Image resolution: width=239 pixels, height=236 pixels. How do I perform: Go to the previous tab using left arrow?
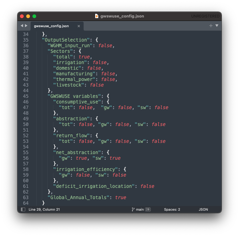(22, 26)
